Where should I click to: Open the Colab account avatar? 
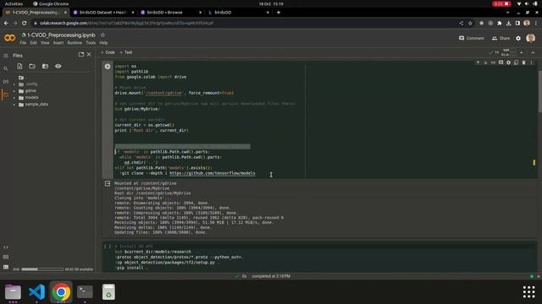[531, 38]
